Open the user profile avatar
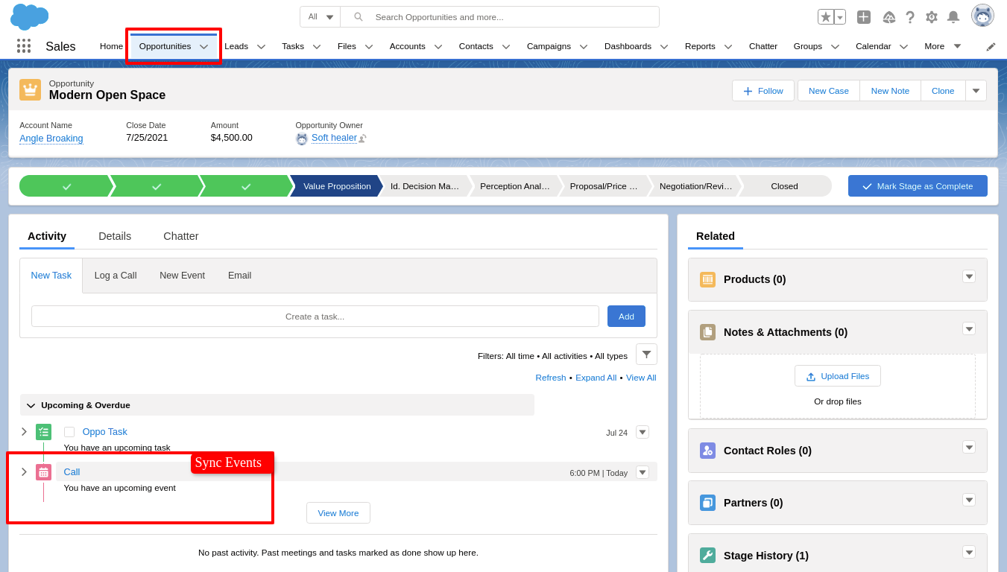 tap(982, 16)
